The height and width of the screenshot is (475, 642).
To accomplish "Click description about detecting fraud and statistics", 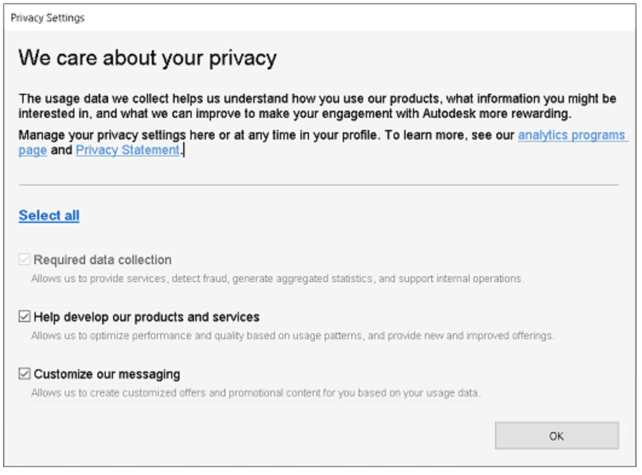I will (277, 279).
